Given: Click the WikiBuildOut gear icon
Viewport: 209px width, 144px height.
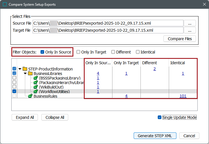Looking at the screenshot, I should point(36,87).
